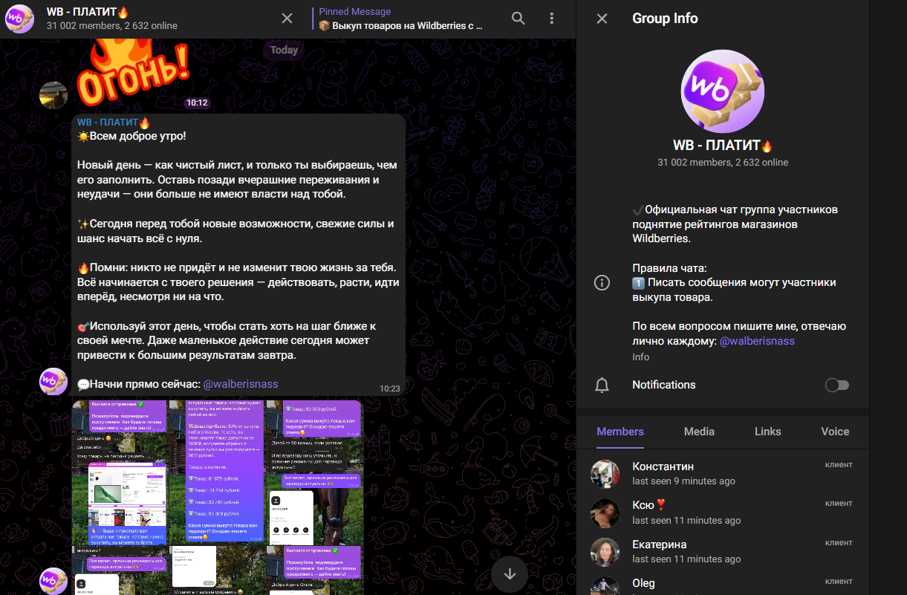This screenshot has height=595, width=907.
Task: Click Константин's avatar in the member list
Action: tap(605, 474)
